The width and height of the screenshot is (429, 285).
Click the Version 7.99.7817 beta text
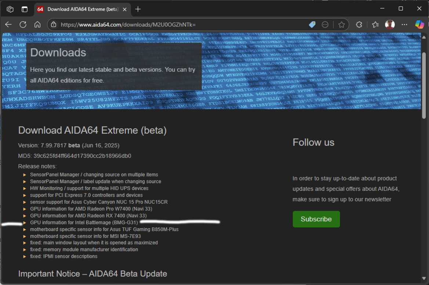pyautogui.click(x=69, y=145)
